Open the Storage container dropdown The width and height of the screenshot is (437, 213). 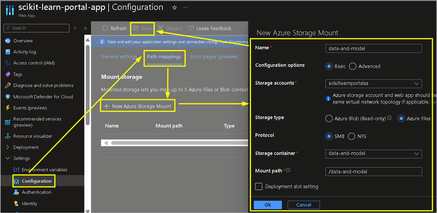[374, 154]
